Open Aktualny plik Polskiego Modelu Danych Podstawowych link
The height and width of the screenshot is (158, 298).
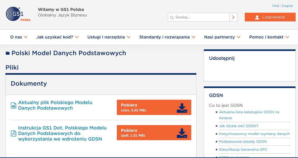tap(55, 105)
